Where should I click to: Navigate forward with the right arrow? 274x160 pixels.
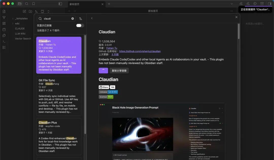point(75,11)
